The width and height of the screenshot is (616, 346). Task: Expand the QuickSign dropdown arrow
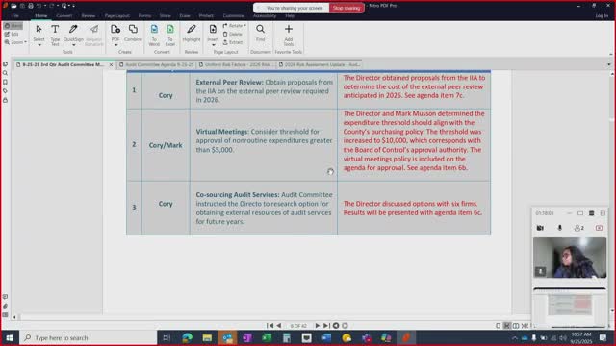coord(73,45)
